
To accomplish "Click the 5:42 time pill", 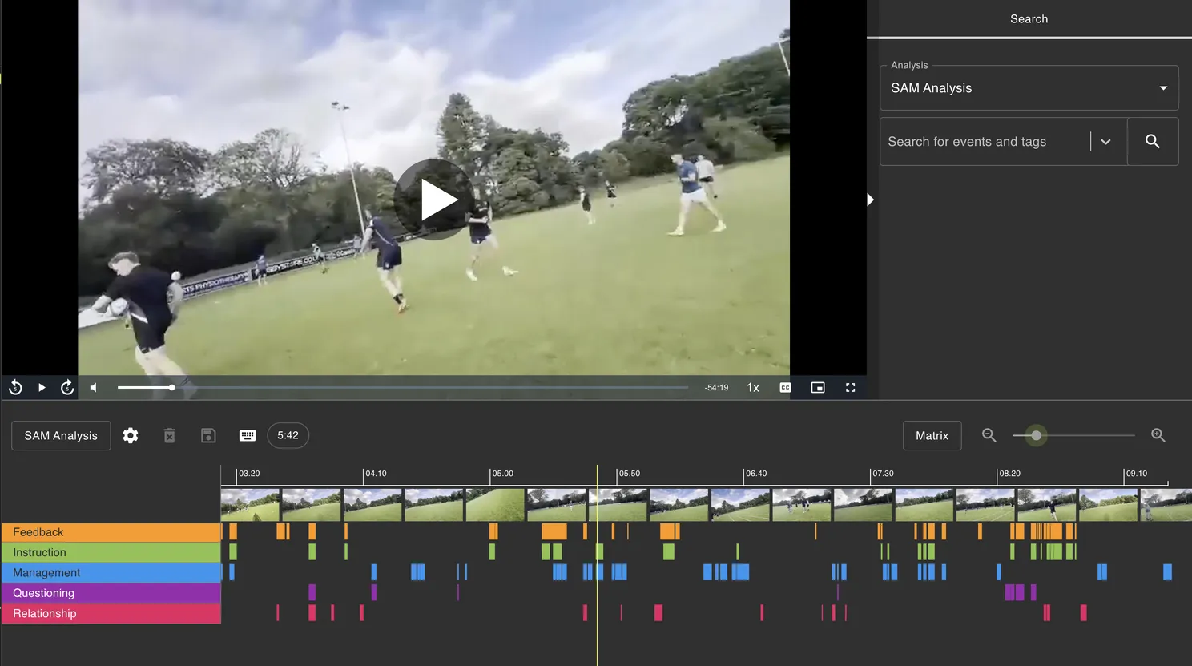I will tap(288, 435).
